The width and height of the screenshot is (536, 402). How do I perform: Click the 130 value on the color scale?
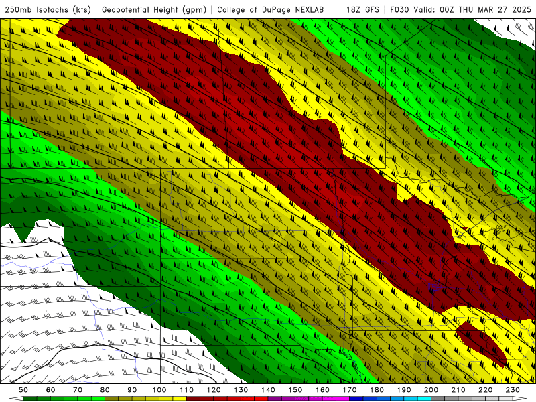pyautogui.click(x=241, y=390)
